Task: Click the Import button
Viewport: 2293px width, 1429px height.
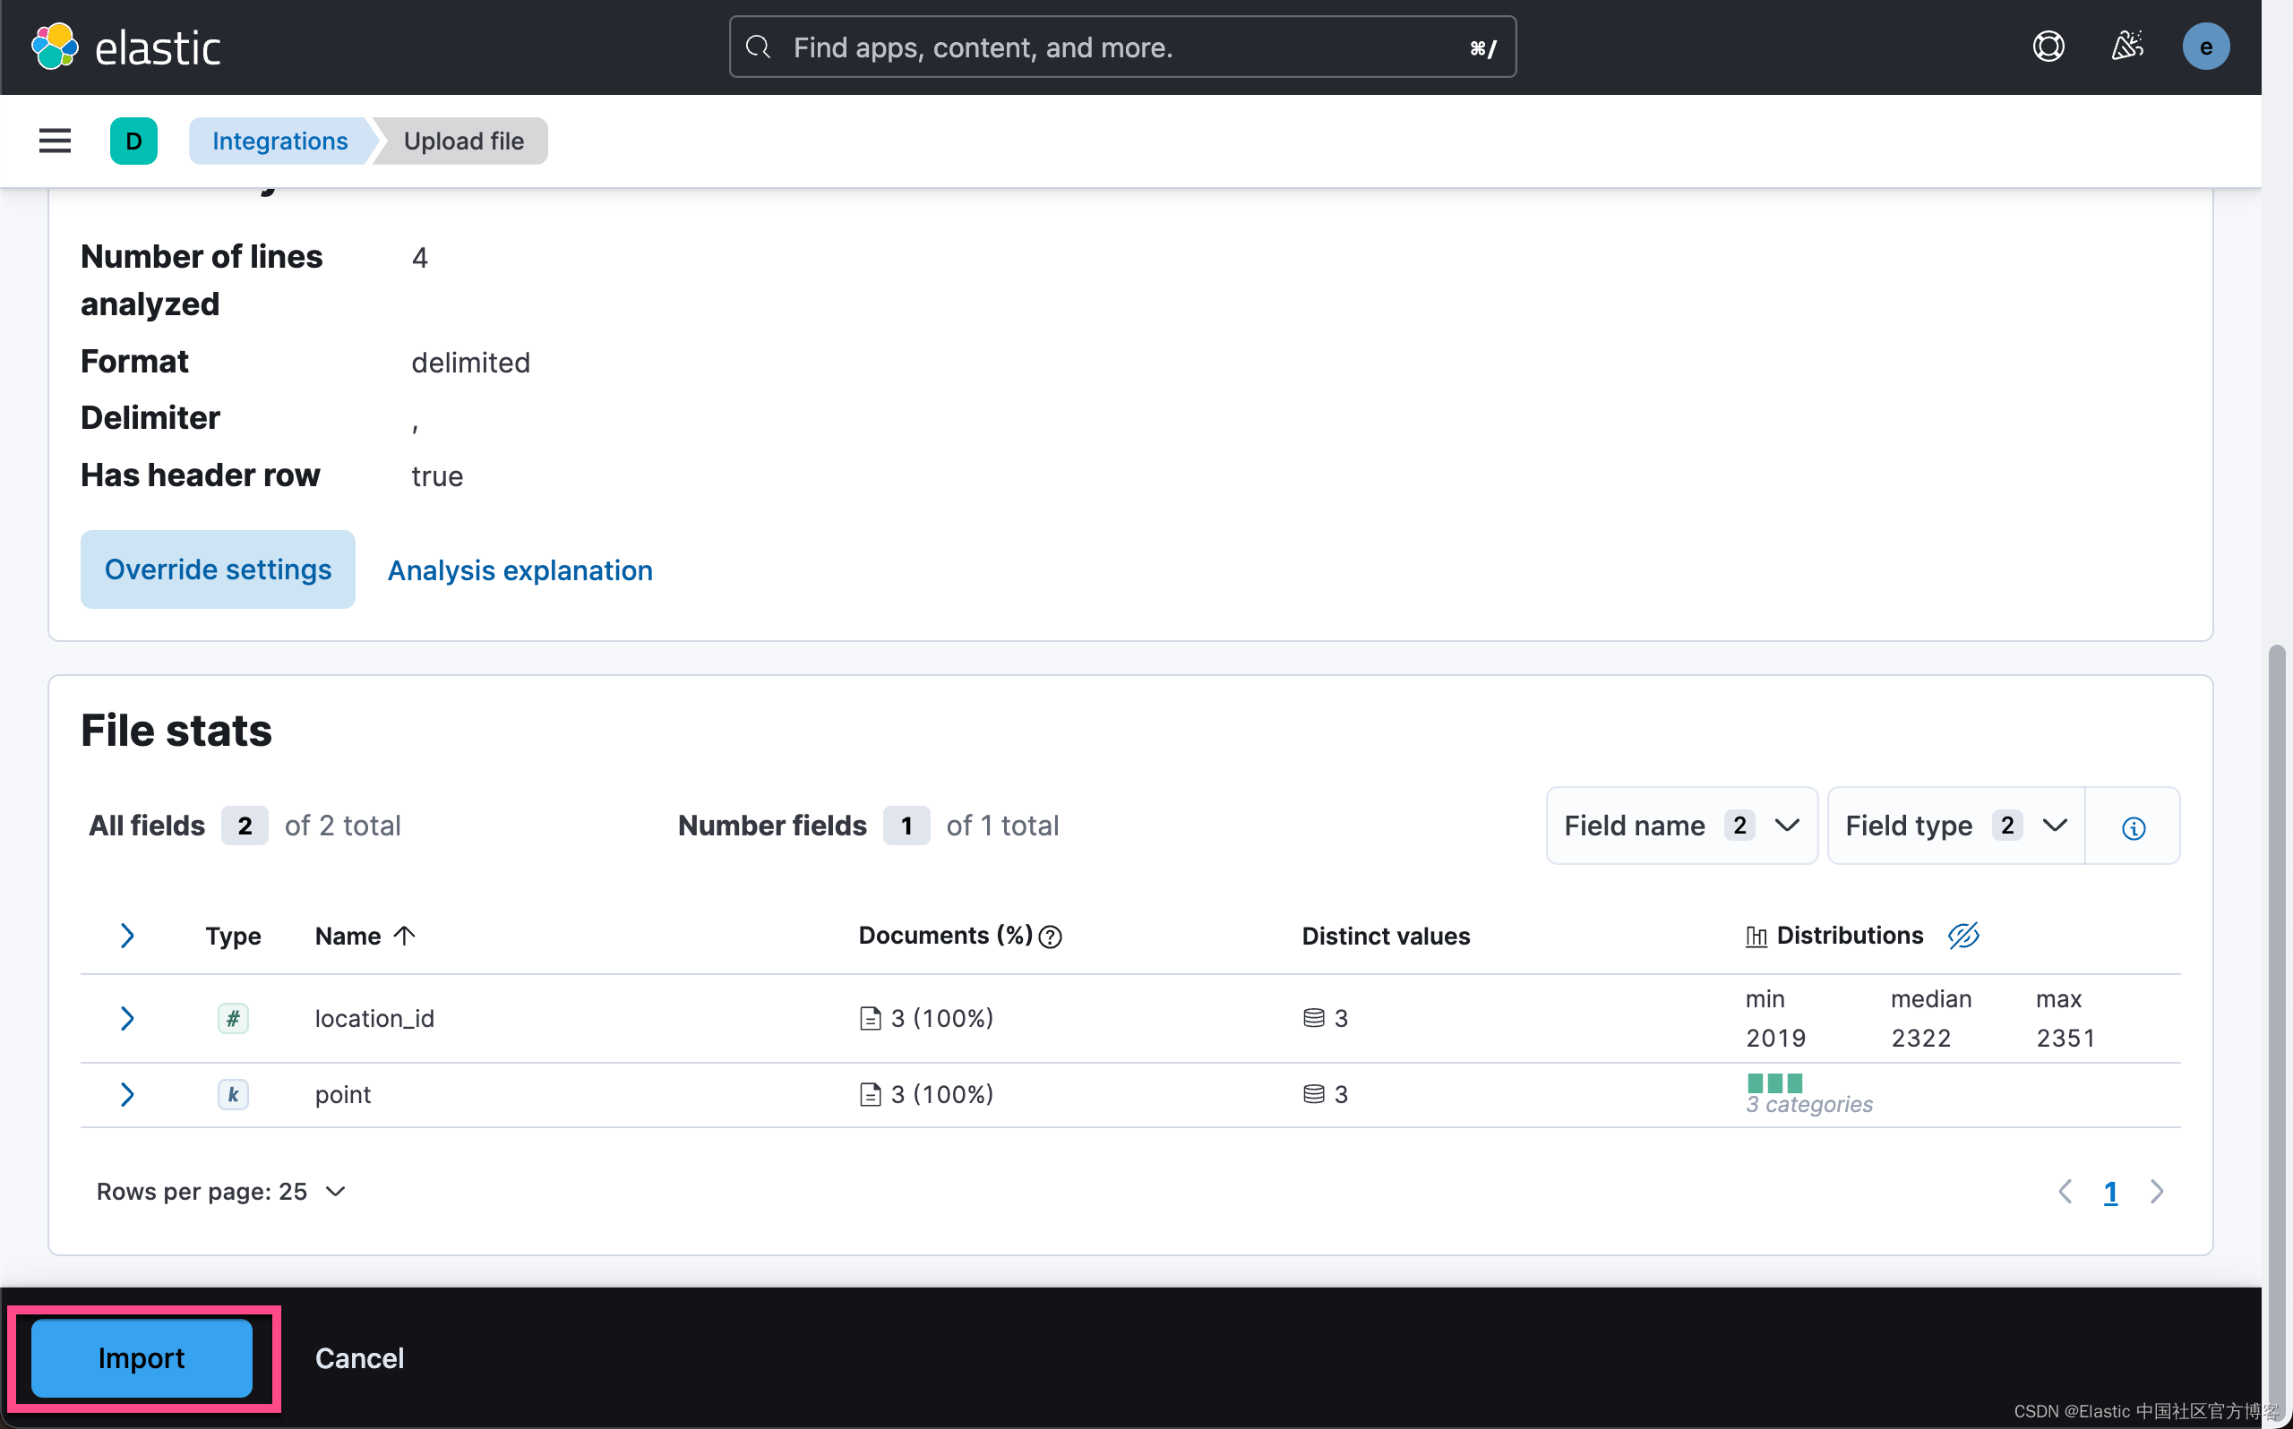Action: coord(142,1358)
